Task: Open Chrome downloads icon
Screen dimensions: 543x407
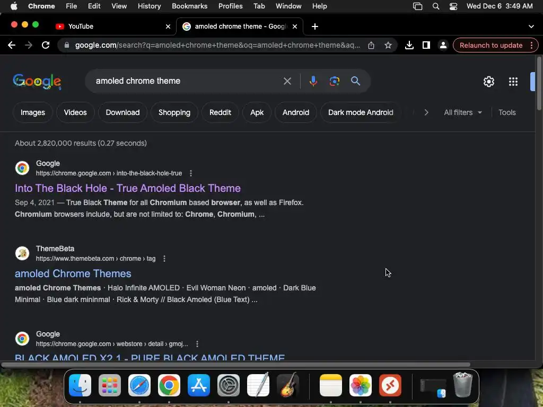Action: [x=409, y=45]
